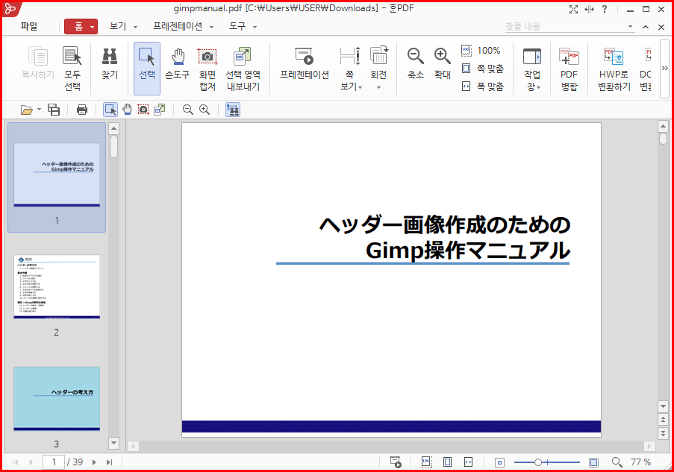Click the fit width icon in status bar
674x472 pixels.
(469, 462)
